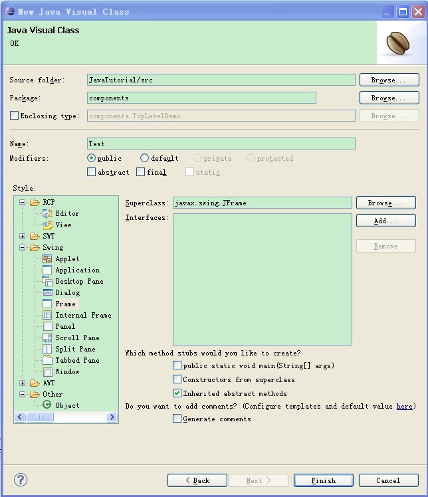
Task: Select the default modifier radio button
Action: (144, 158)
